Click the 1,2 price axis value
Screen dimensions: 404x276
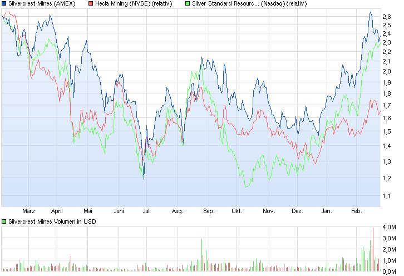tap(387, 178)
